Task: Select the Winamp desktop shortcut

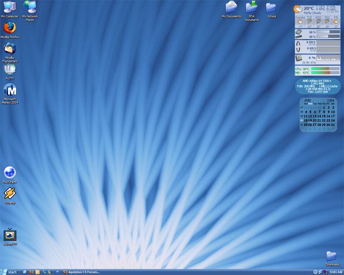Action: [9, 194]
